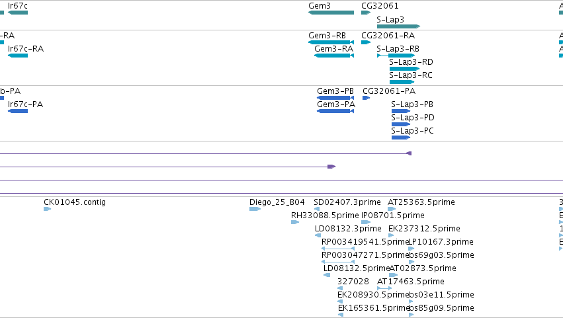Click the bs69g03.5prime EST label
The image size is (563, 318).
pos(442,255)
